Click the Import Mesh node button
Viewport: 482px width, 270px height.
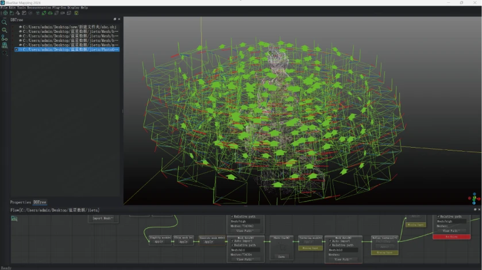tap(103, 218)
